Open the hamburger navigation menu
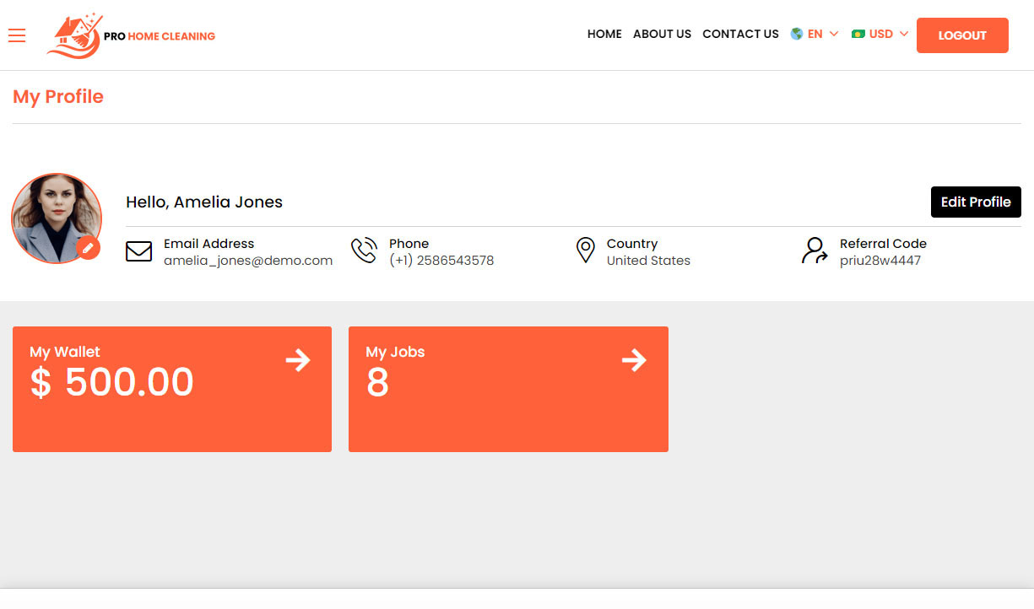This screenshot has width=1034, height=609. coord(17,35)
